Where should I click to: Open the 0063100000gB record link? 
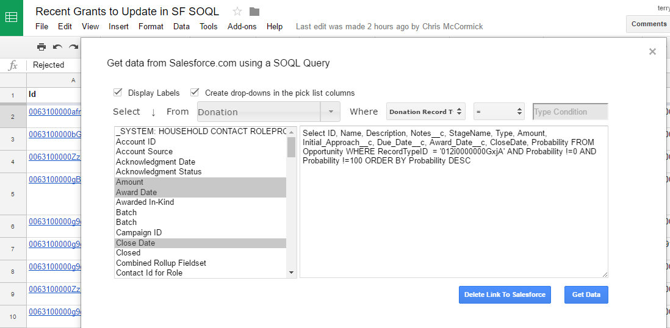click(55, 179)
